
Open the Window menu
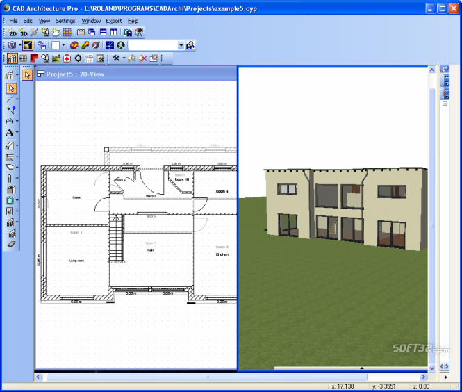pyautogui.click(x=91, y=21)
